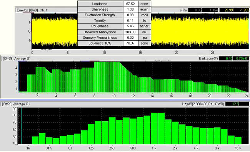Click the Bark 10 loudness bar

point(114,77)
